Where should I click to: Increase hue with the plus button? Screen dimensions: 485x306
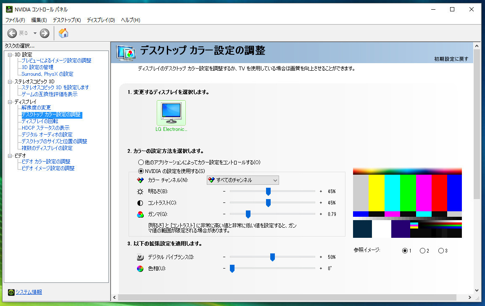tap(321, 268)
